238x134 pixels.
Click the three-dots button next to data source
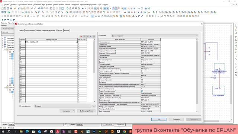94,106
